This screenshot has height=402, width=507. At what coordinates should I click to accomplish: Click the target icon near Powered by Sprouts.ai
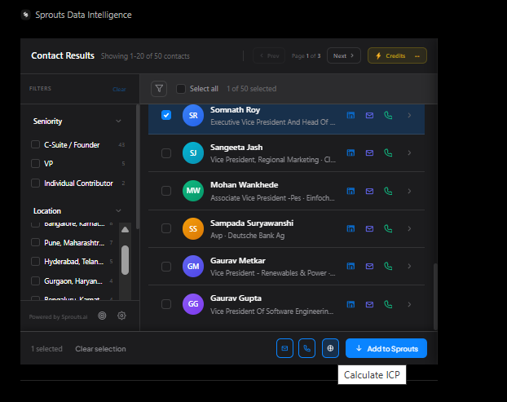pos(102,316)
